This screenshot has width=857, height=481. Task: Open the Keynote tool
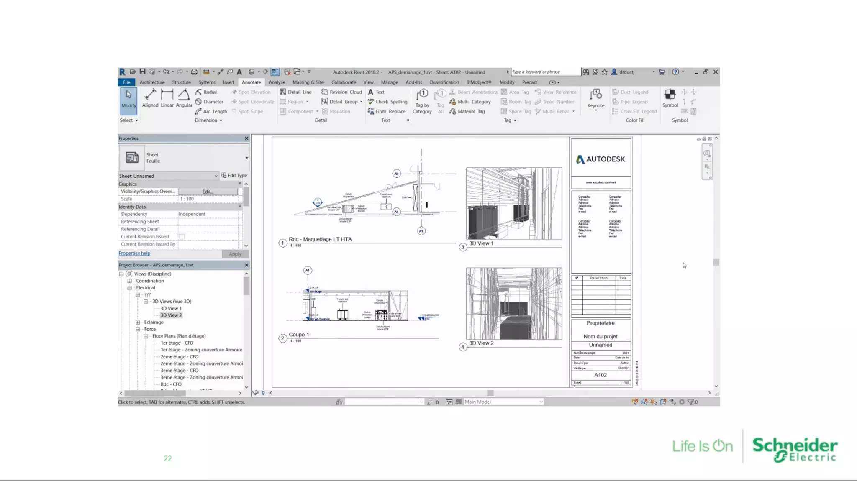pyautogui.click(x=595, y=99)
